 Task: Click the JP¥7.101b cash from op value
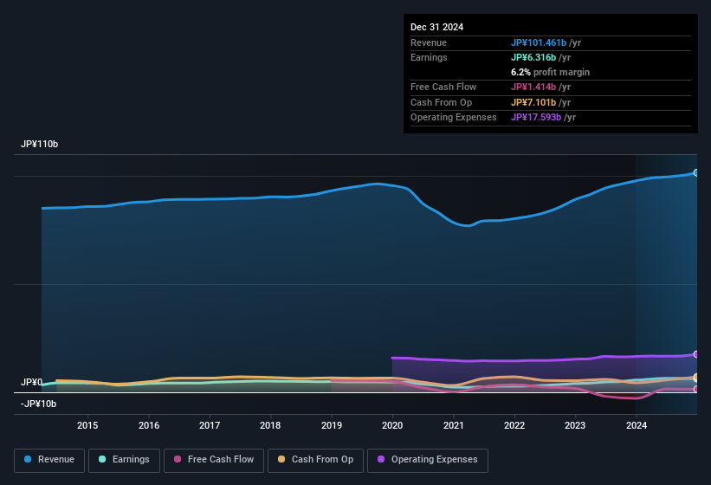point(533,102)
